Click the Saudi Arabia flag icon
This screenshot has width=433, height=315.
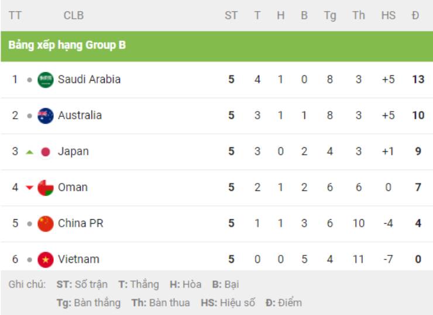(46, 79)
